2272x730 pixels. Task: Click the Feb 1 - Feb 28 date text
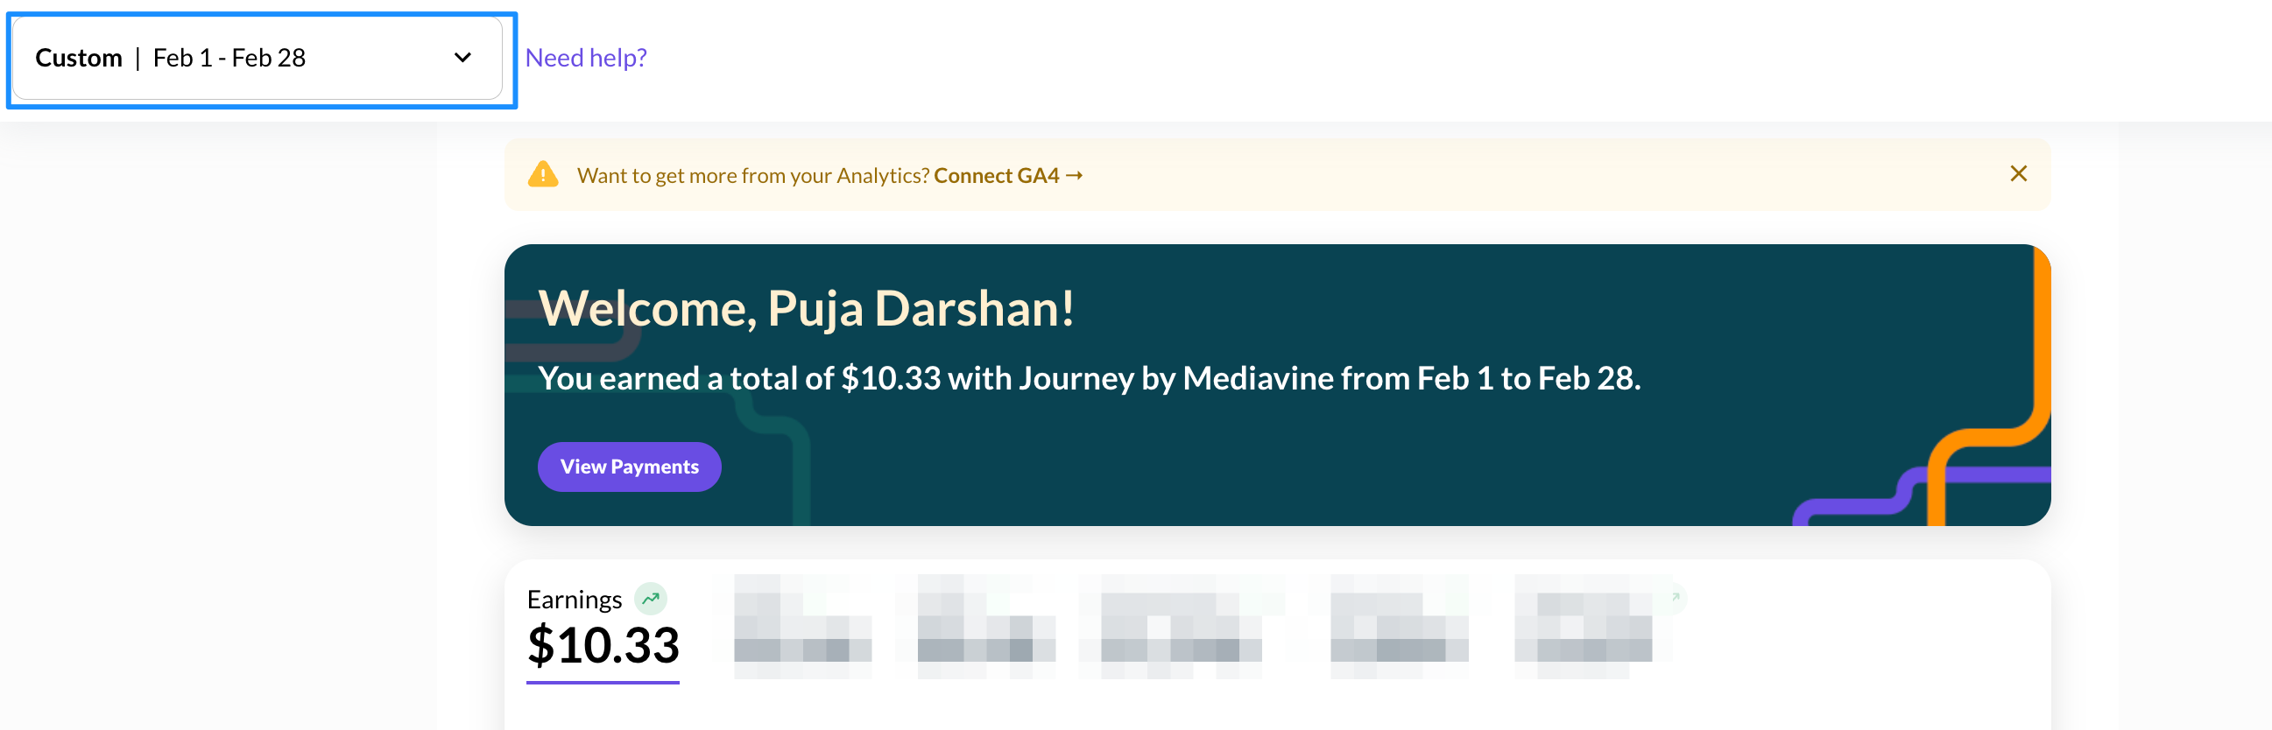coord(229,58)
